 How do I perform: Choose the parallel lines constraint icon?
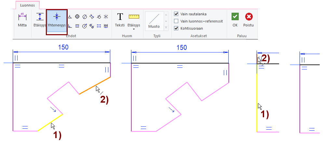coord(77,26)
